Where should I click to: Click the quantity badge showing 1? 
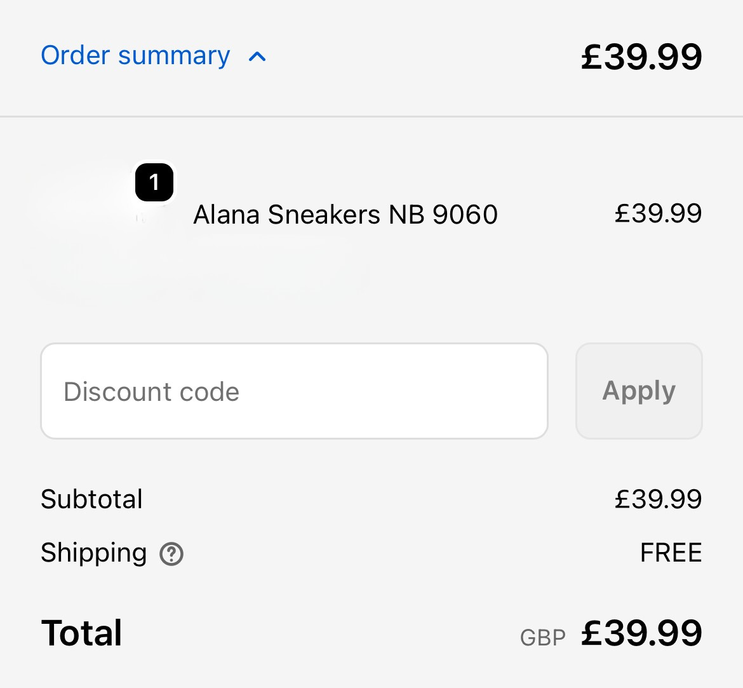click(x=154, y=183)
